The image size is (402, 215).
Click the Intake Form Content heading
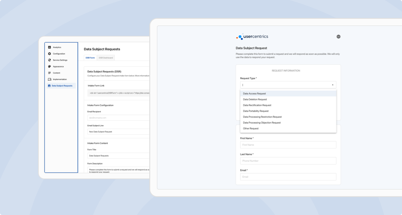[97, 143]
